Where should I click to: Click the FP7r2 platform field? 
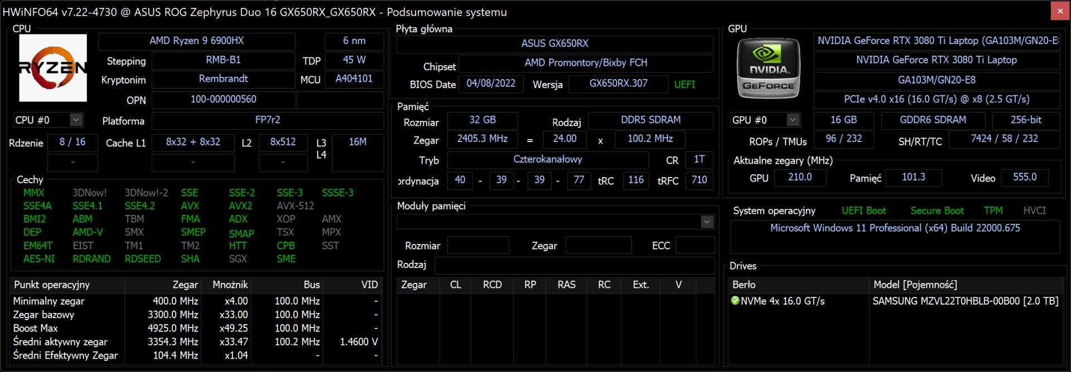268,120
